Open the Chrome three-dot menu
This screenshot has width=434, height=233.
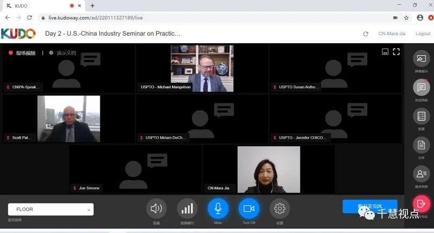428,17
